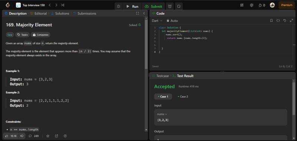Open the debugger bug icon
The height and width of the screenshot is (141, 297).
click(118, 6)
